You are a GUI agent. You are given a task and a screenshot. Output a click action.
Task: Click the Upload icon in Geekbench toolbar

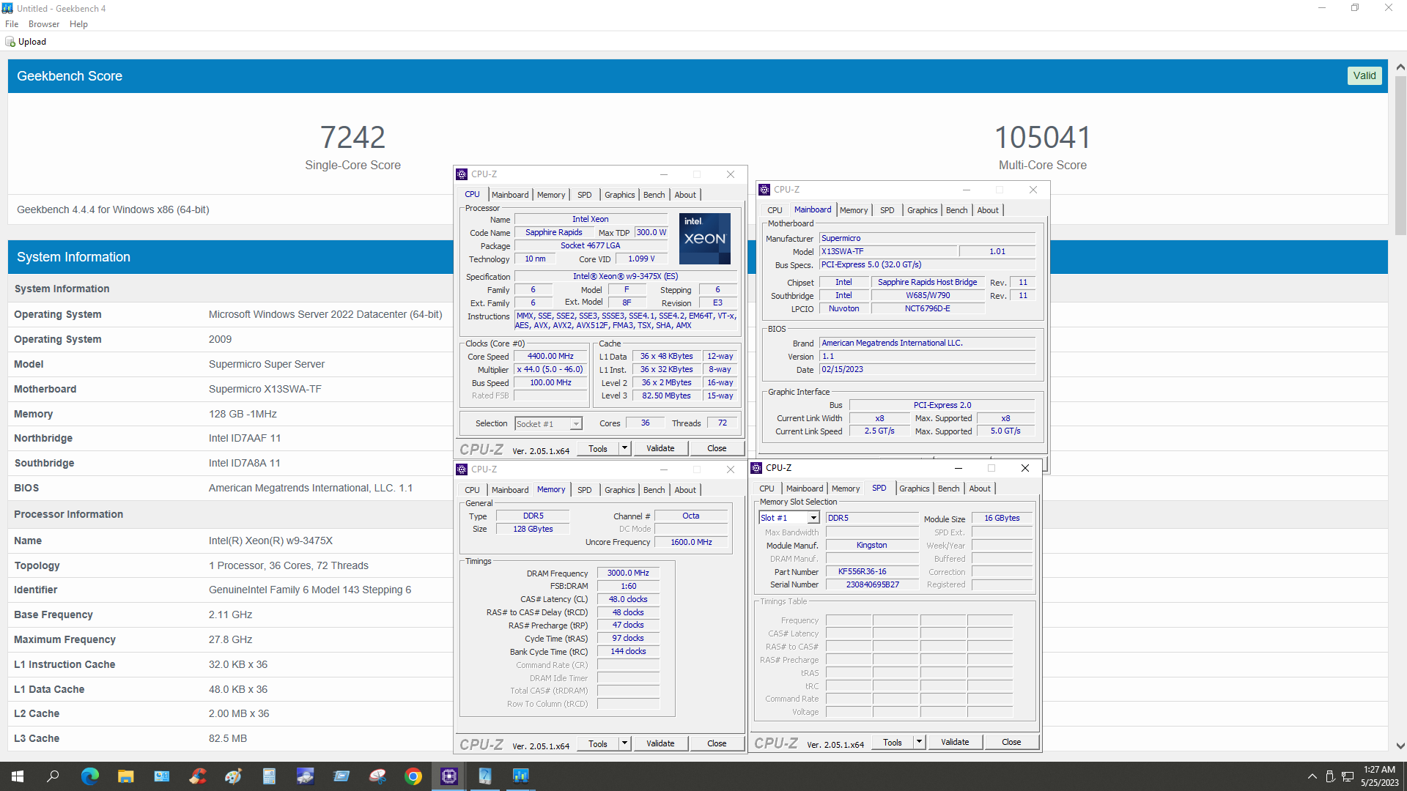pyautogui.click(x=10, y=42)
